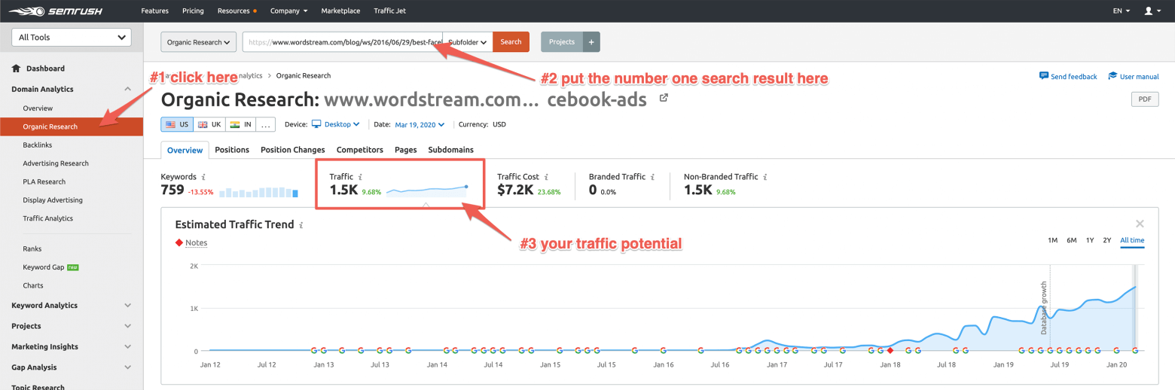Open the Device Desktop dropdown
The image size is (1175, 390).
336,124
